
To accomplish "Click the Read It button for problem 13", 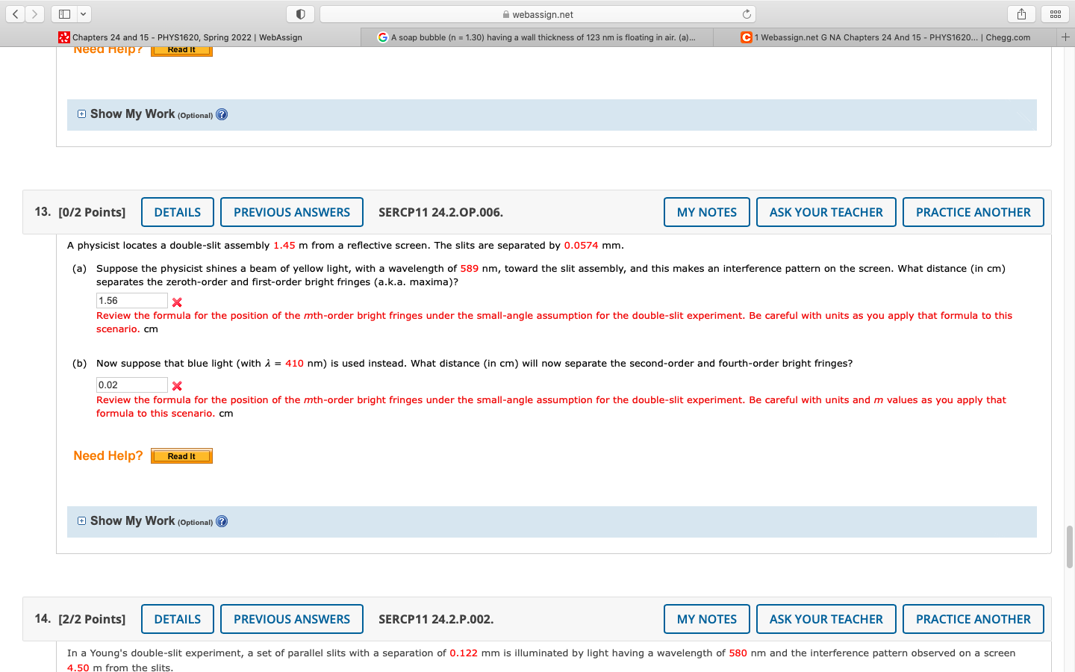I will coord(181,455).
